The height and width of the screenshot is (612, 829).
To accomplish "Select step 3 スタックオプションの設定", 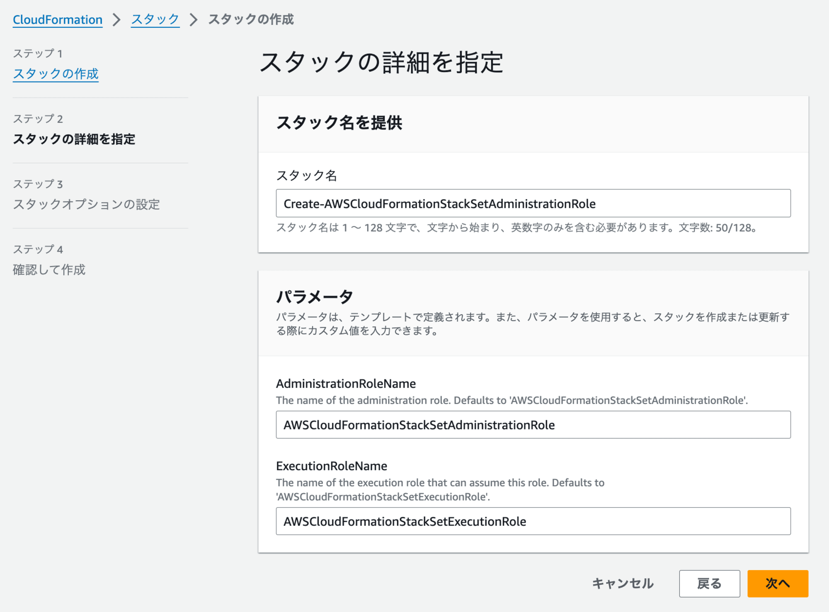I will [86, 205].
